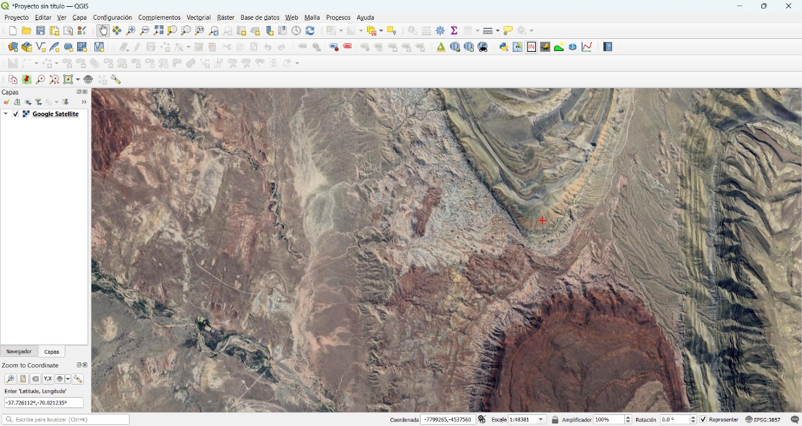Open the Ayuda menu
802x426 pixels.
[x=365, y=17]
